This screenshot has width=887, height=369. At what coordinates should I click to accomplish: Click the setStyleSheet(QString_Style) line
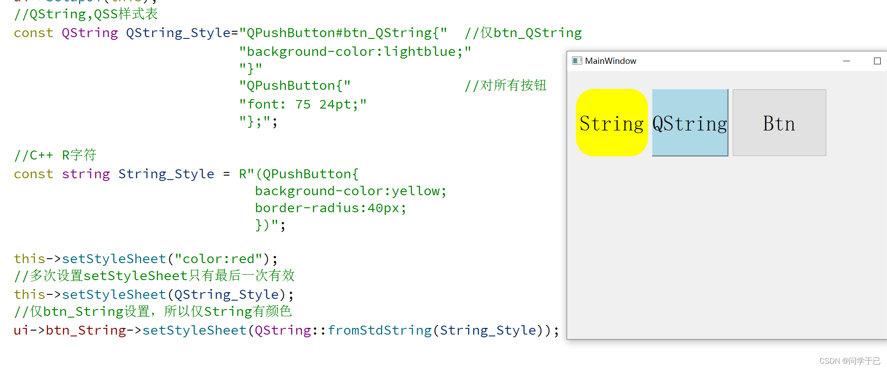154,294
